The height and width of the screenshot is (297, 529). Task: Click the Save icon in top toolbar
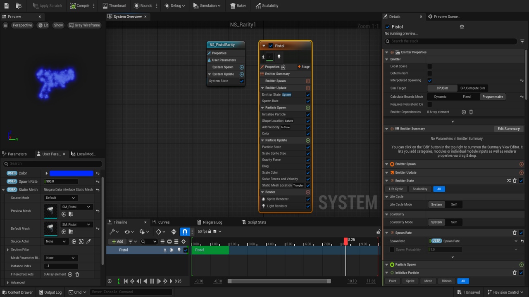point(6,6)
